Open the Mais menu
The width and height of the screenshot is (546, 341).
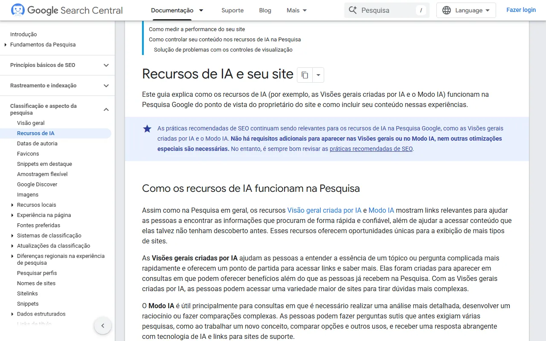297,10
